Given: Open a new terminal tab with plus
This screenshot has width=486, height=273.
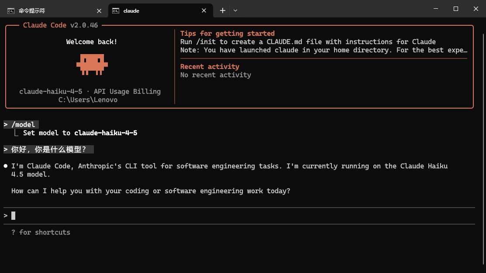Looking at the screenshot, I should point(223,10).
